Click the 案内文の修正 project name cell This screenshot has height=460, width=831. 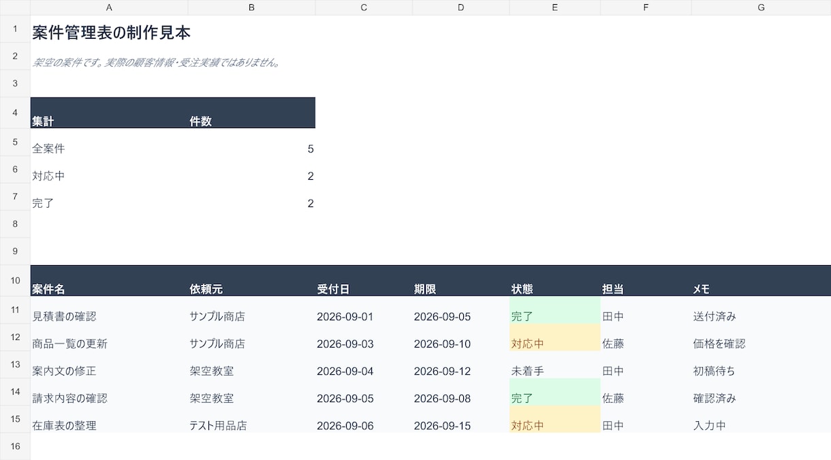[109, 365]
